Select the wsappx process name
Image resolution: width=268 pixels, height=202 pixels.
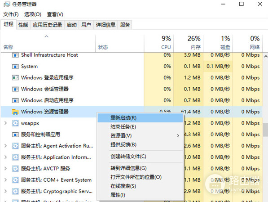[x=30, y=123]
